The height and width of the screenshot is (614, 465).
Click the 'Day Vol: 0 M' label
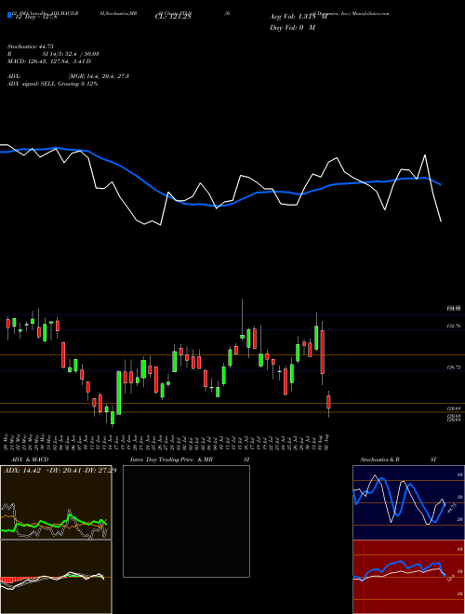coord(292,28)
